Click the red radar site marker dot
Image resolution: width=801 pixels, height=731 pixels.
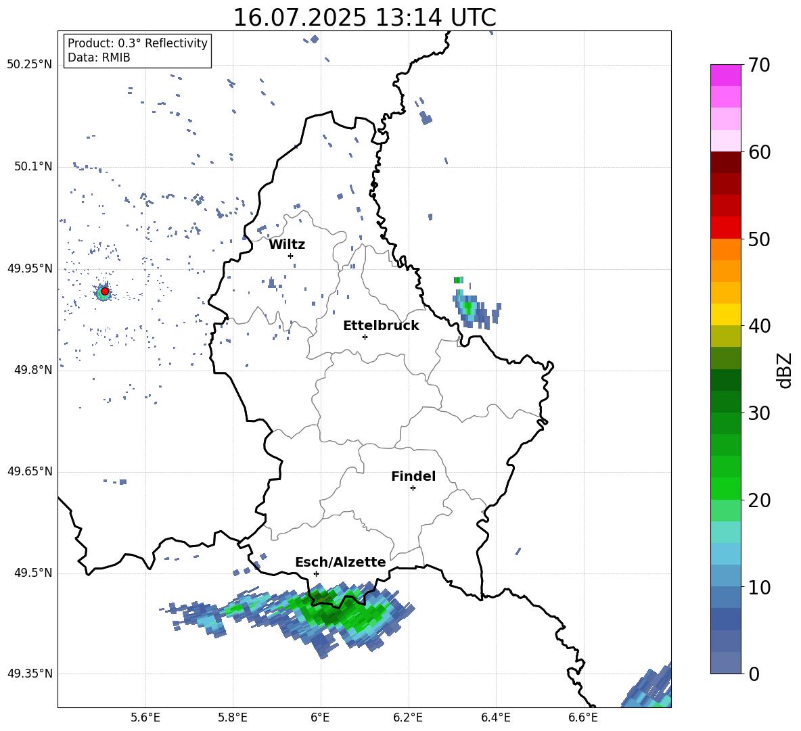[x=105, y=291]
